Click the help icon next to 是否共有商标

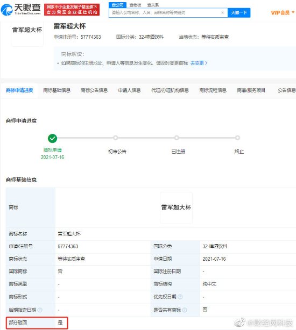[x=185, y=310]
